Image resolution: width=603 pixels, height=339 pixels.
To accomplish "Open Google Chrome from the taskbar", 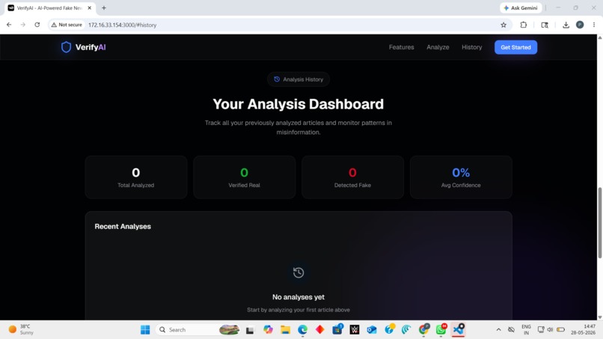I will coord(423,330).
